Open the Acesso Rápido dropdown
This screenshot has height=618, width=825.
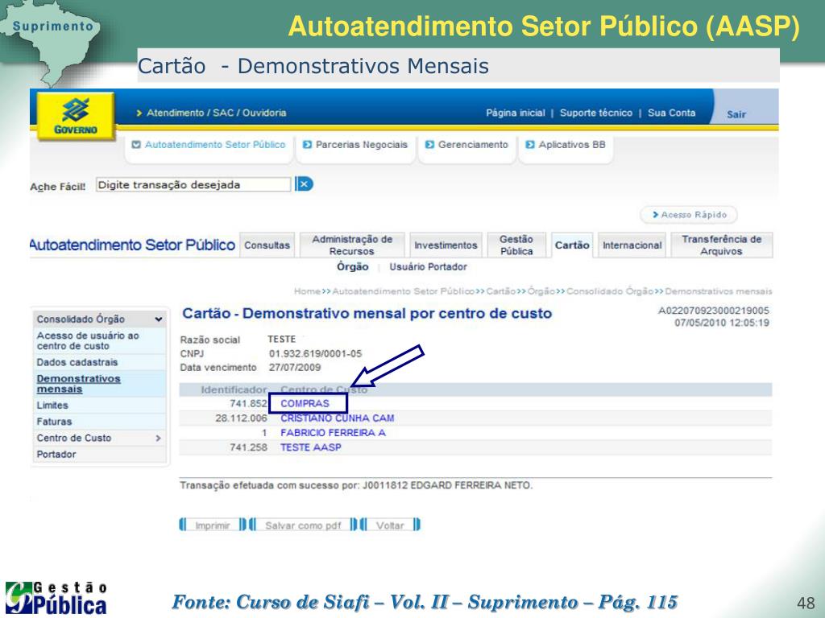tap(688, 214)
